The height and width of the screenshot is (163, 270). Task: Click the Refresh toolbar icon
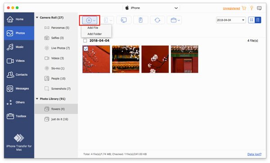tap(157, 20)
